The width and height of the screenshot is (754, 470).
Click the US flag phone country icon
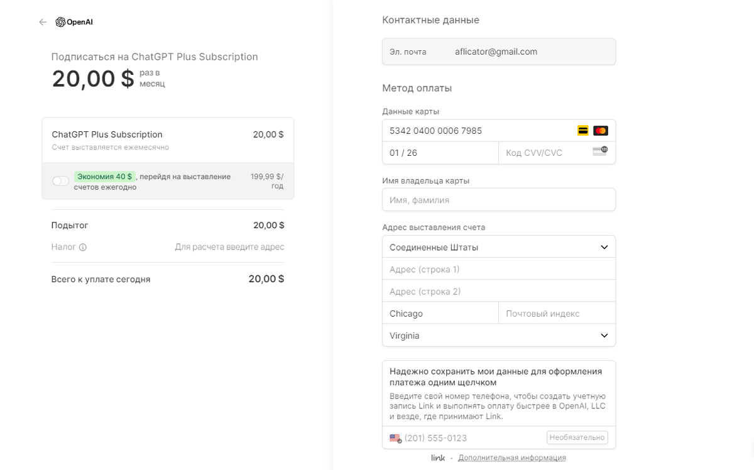[x=395, y=438]
